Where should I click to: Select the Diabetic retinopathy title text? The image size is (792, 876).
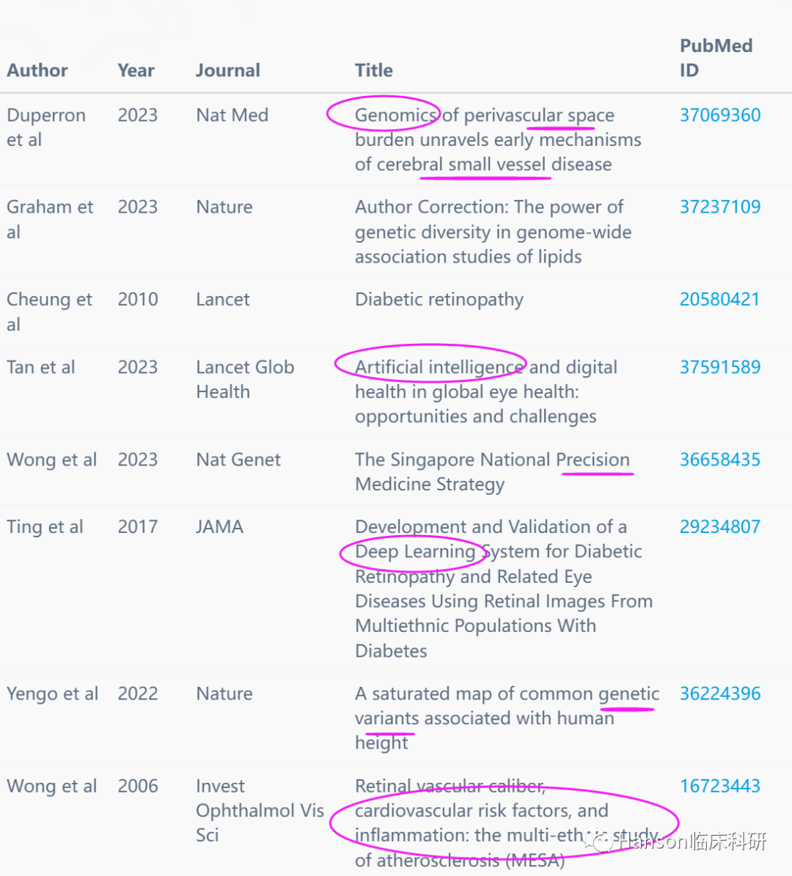point(439,299)
